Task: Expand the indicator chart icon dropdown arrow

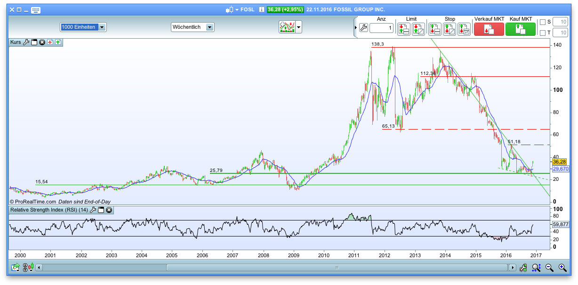Action: pyautogui.click(x=298, y=27)
